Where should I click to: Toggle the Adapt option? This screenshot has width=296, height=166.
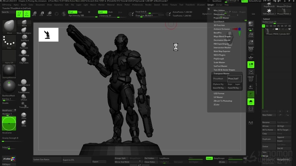pos(209,158)
